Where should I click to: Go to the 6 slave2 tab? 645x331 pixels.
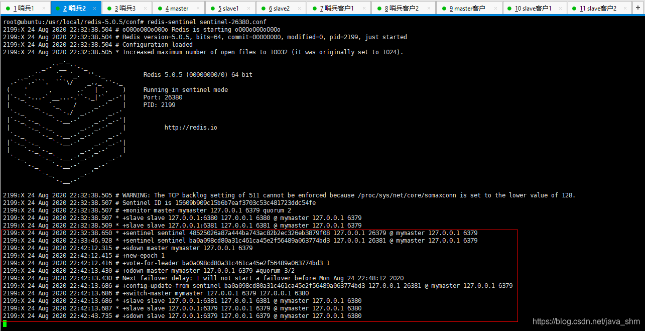(280, 8)
